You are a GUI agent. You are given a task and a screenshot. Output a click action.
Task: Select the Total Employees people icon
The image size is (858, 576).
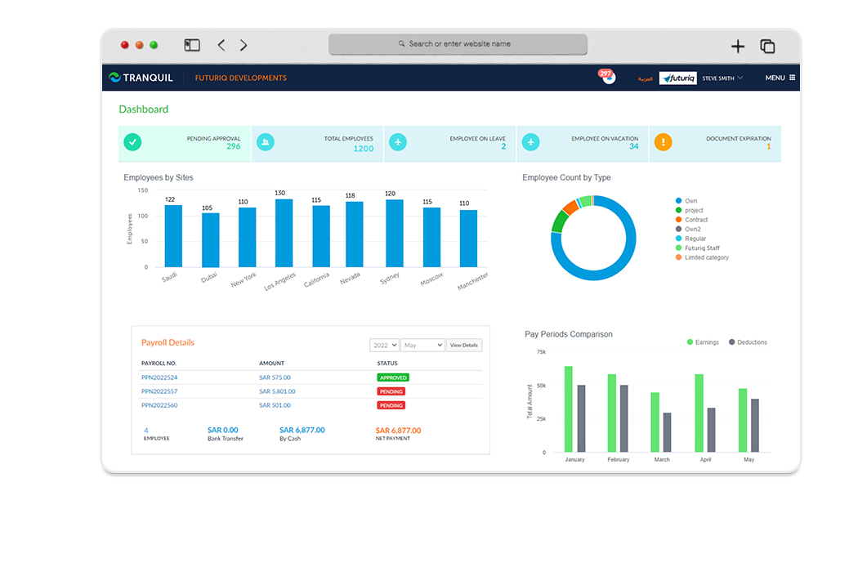point(266,141)
